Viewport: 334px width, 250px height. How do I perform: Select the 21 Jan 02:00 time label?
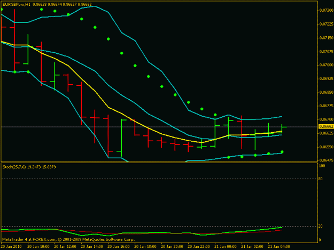point(252,247)
